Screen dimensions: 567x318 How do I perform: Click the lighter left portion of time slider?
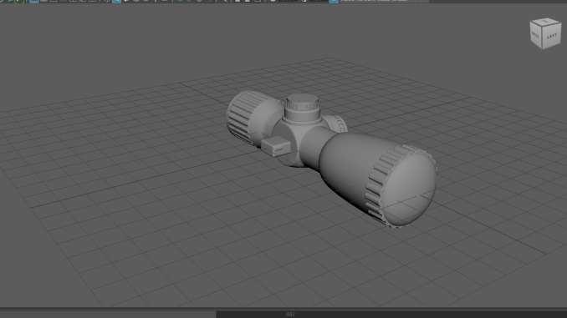[108, 315]
